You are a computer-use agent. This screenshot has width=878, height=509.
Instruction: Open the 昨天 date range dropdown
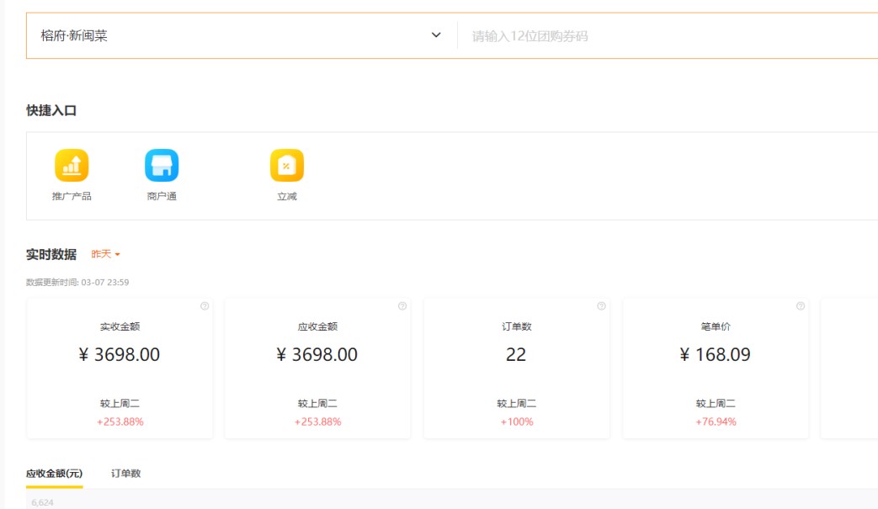pos(105,254)
